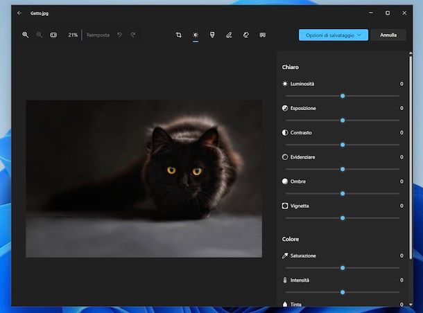
Task: Click the 21% zoom level value
Action: (73, 35)
